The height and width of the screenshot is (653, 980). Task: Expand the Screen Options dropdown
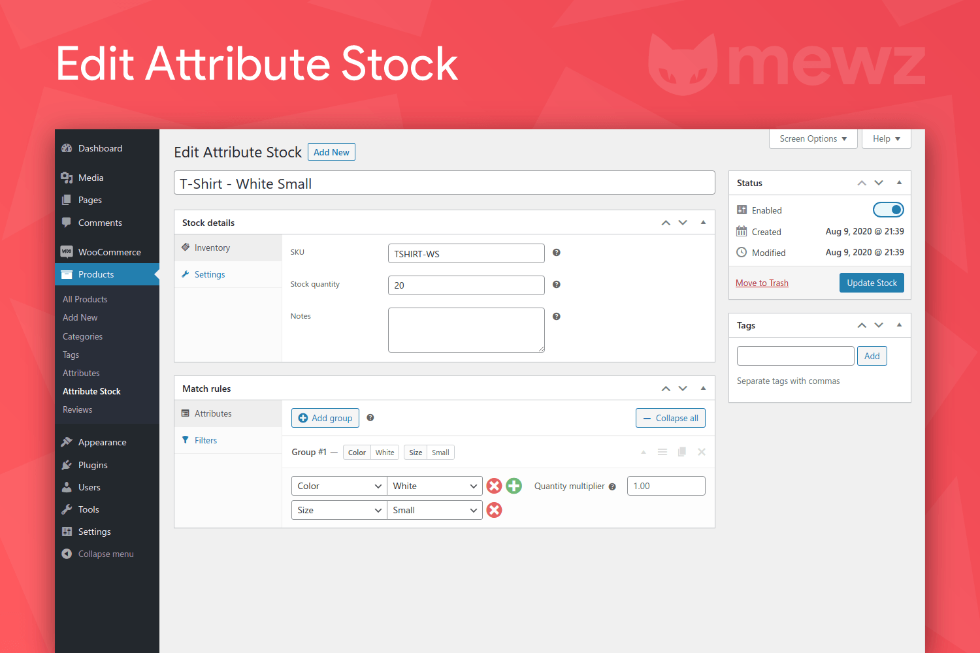(x=813, y=138)
